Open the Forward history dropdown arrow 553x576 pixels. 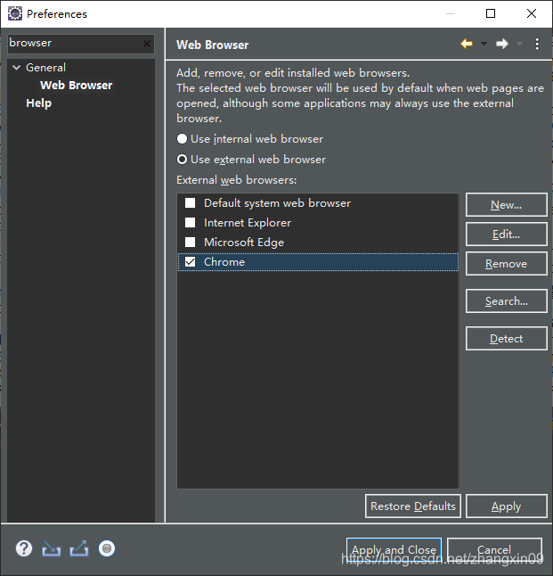(519, 44)
